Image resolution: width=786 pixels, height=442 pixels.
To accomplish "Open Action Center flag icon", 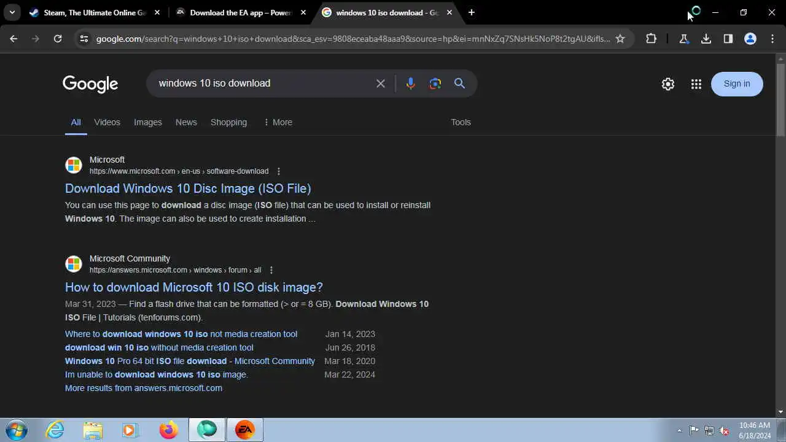I will (x=695, y=430).
